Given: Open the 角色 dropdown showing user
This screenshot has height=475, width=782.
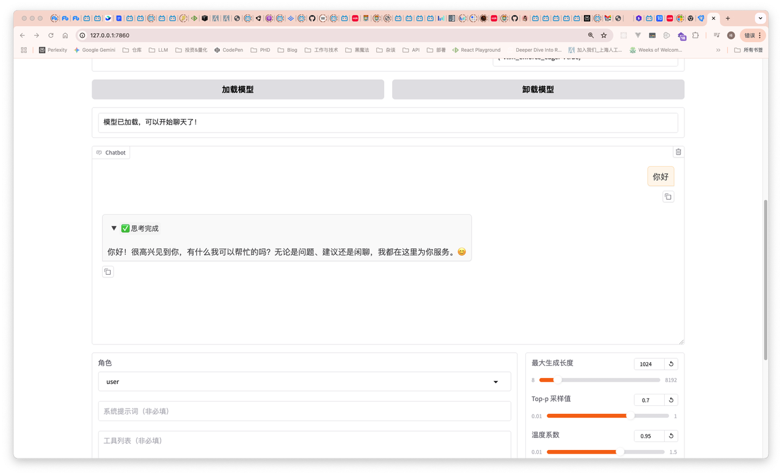Looking at the screenshot, I should [304, 382].
